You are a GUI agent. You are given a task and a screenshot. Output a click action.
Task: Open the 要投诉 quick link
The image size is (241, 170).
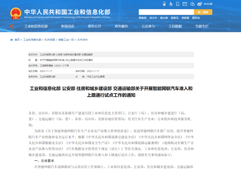(x=196, y=18)
